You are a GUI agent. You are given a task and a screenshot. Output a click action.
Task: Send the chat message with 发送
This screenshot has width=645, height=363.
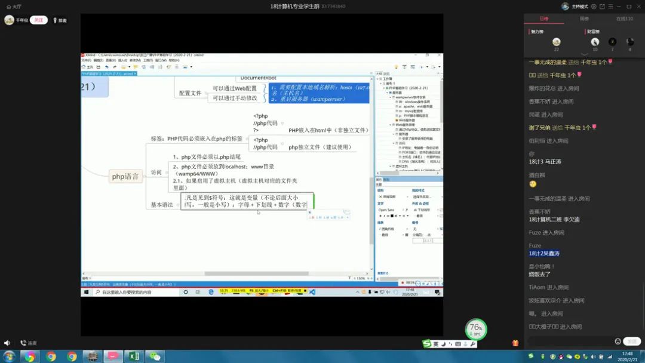(x=632, y=342)
